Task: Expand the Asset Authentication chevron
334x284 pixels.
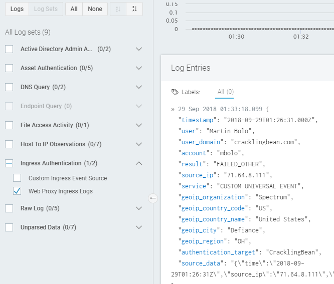Action: pos(139,68)
